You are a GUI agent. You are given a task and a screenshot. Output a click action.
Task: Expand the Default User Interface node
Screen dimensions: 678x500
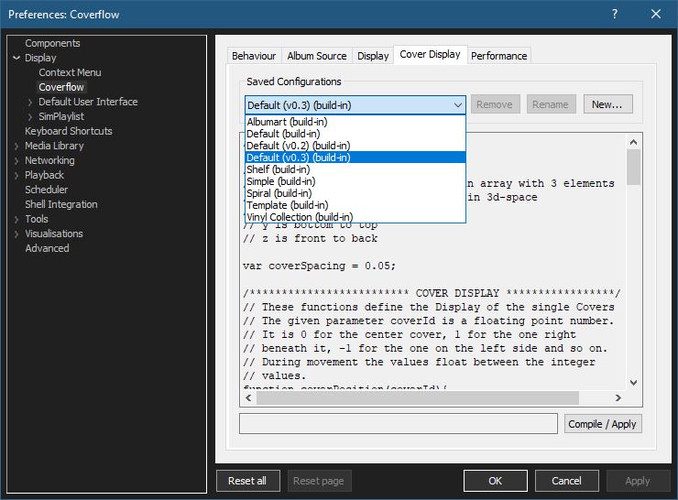tap(30, 102)
